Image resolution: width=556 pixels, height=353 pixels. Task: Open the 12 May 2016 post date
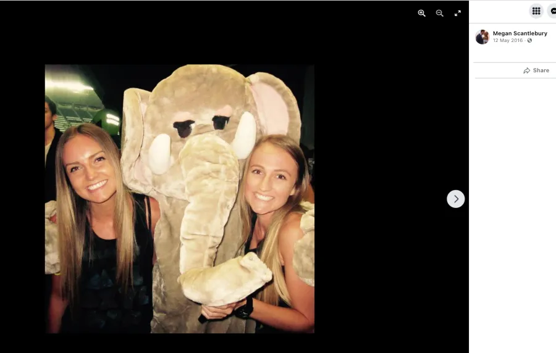click(x=508, y=40)
